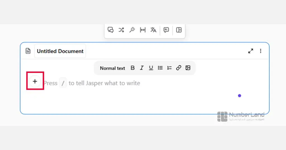
Task: Click the shuffle rephrase icon
Action: tap(121, 30)
